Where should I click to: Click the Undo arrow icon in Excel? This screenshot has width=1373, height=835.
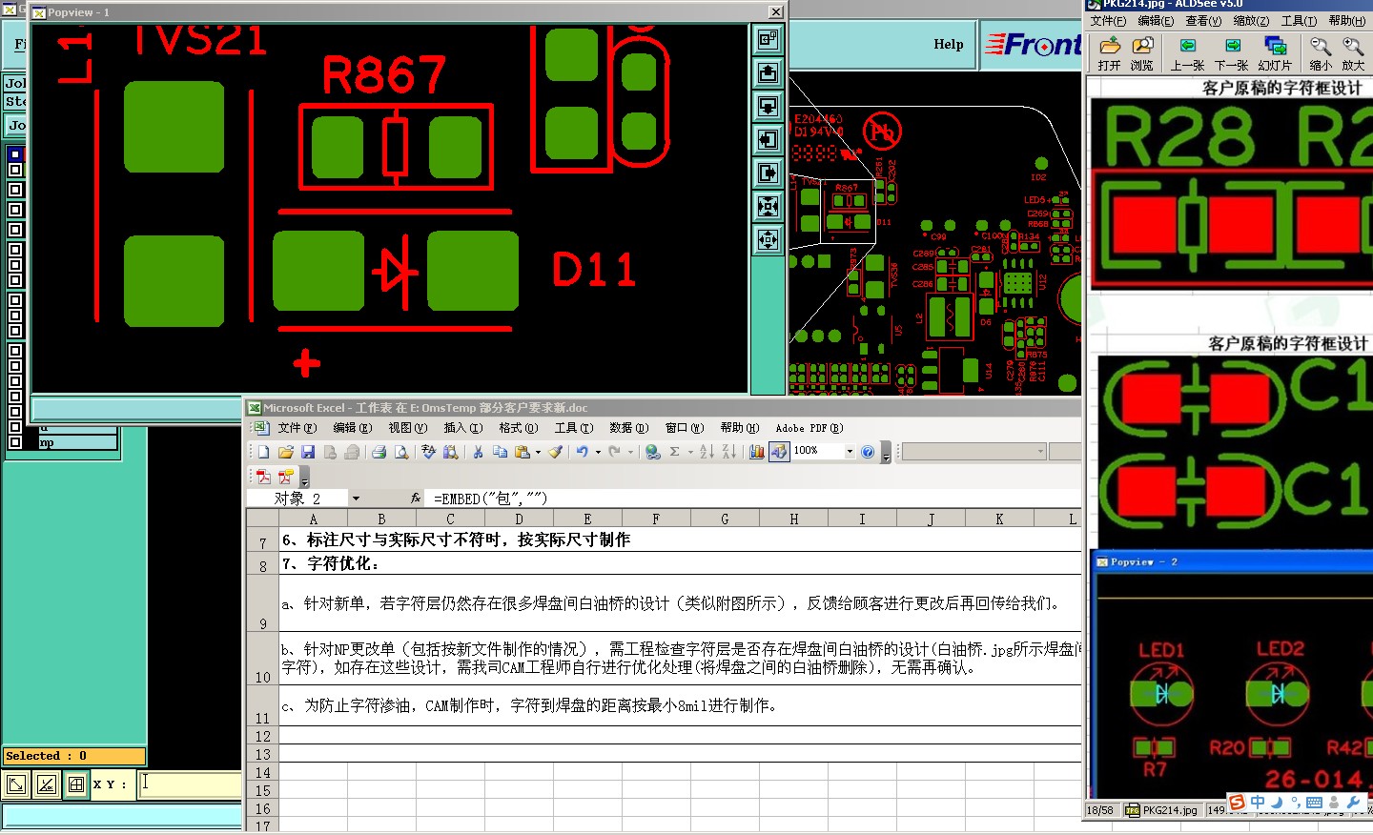point(582,452)
